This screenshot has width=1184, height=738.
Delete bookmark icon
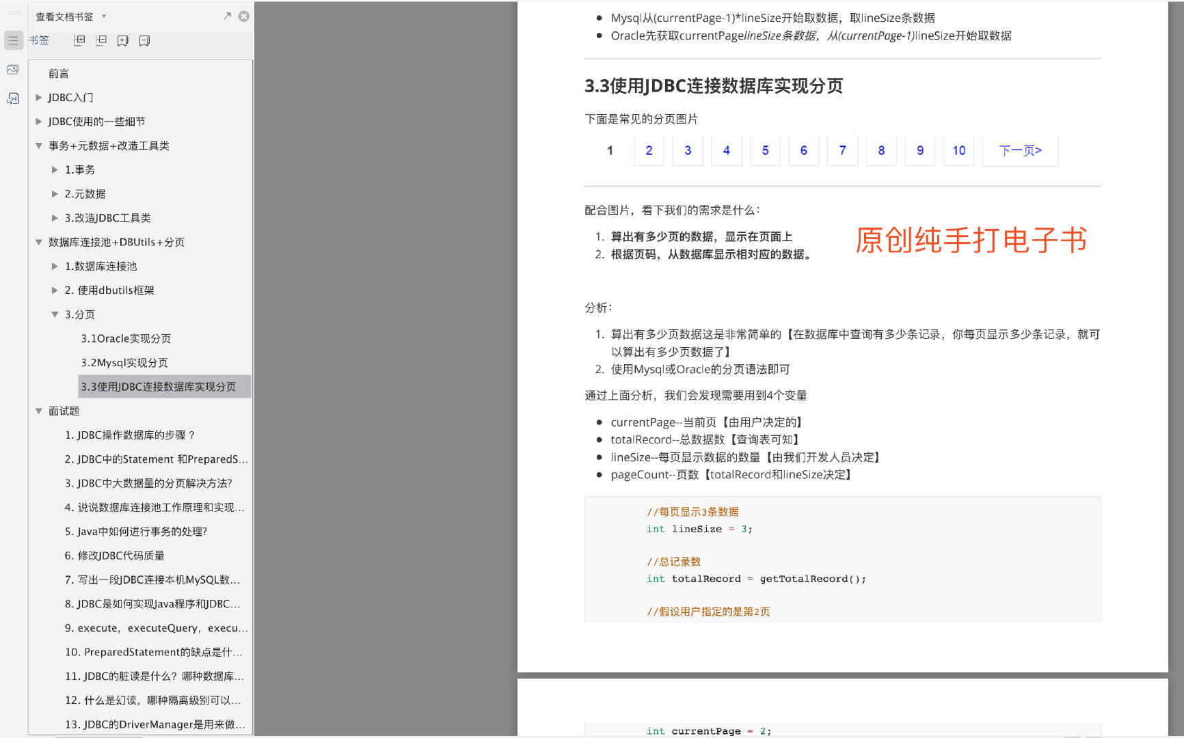pyautogui.click(x=144, y=40)
